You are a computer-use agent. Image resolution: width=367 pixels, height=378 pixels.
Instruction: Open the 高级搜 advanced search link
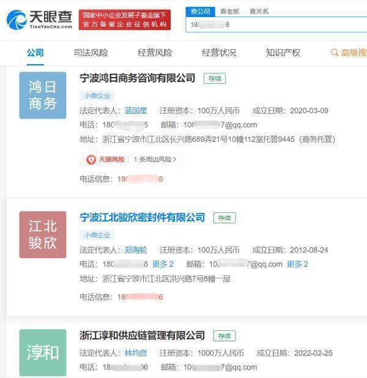coord(354,53)
